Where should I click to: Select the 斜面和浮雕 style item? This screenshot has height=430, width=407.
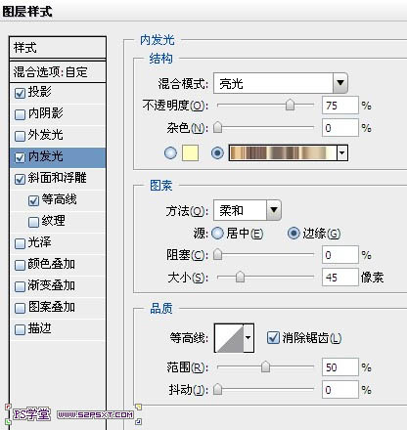pos(58,179)
